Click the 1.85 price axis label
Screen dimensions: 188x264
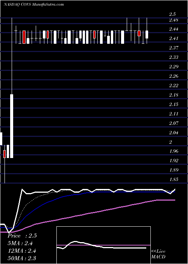174,180
